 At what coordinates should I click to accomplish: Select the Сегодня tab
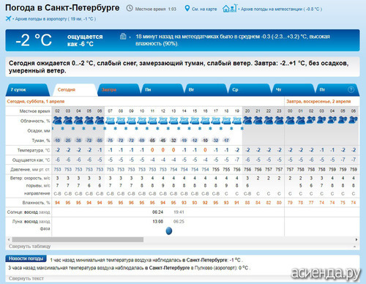click(x=75, y=90)
